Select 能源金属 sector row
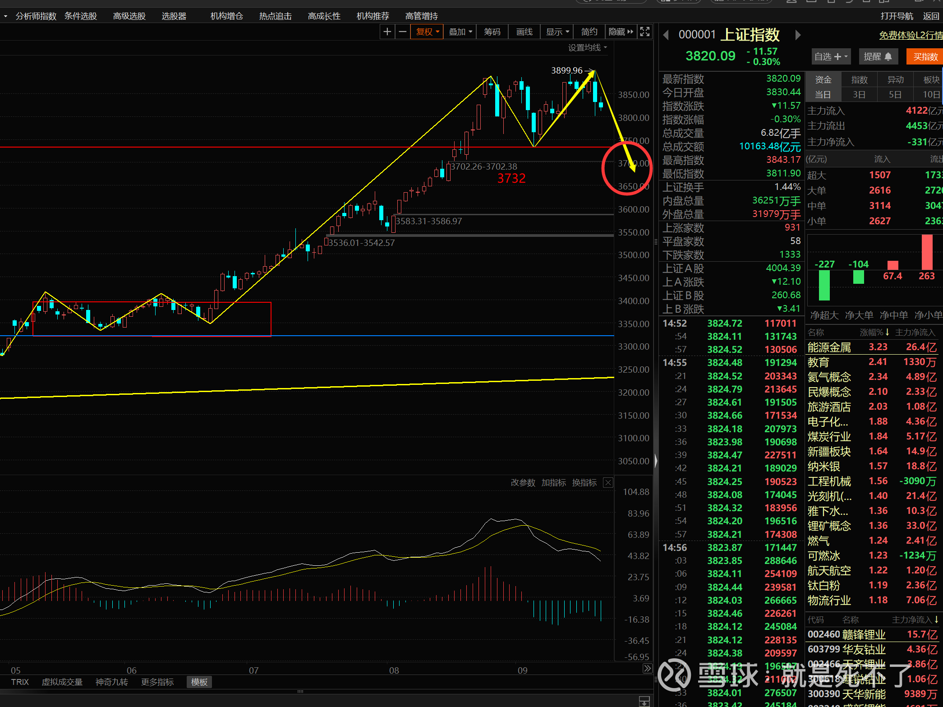Image resolution: width=943 pixels, height=707 pixels. pos(829,347)
